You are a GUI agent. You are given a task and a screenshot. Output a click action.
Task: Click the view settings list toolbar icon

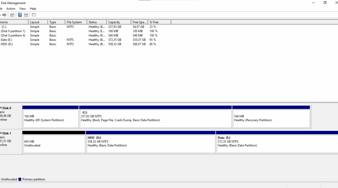coord(34,15)
